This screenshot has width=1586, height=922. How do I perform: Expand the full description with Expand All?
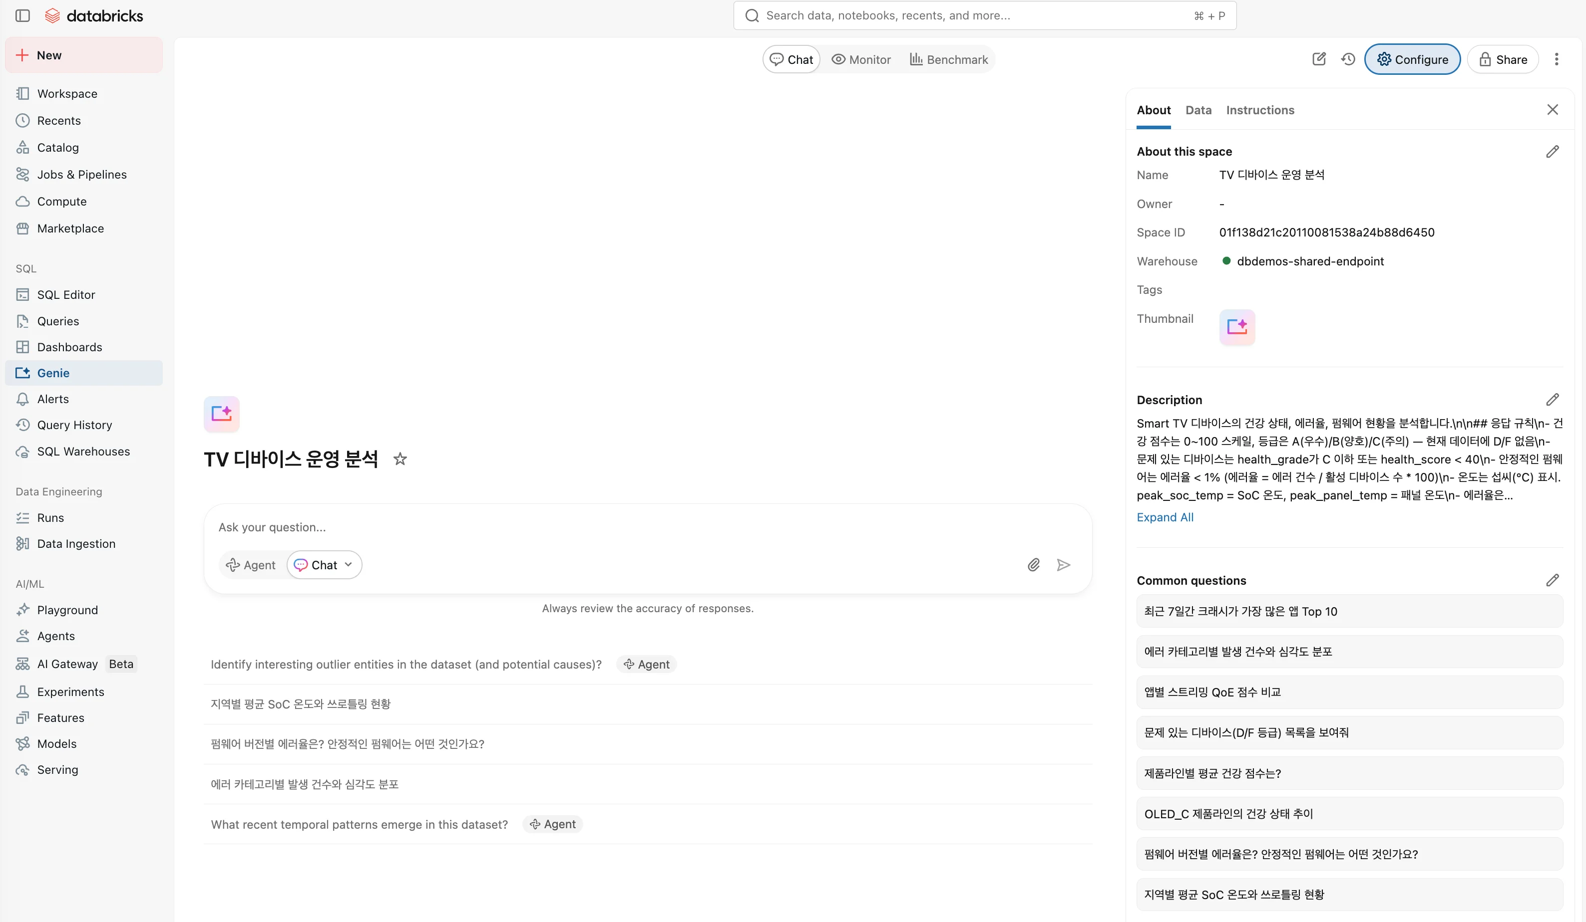click(1165, 517)
